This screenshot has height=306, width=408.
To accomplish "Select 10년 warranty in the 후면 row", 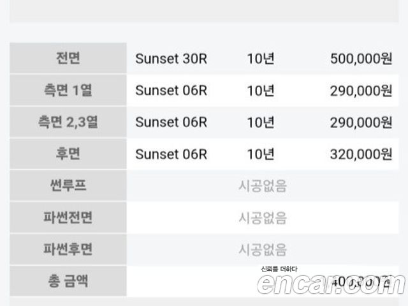I will (x=261, y=154).
